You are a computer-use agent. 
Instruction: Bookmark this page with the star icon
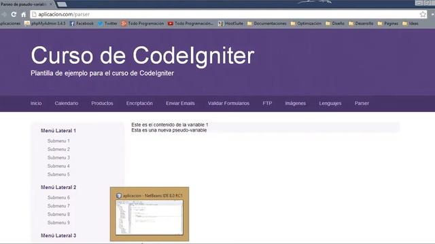pos(423,14)
